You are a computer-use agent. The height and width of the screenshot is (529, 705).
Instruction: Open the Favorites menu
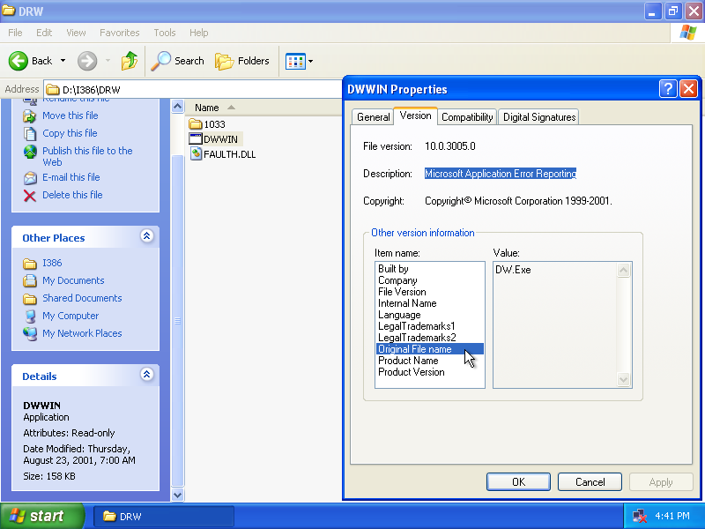coord(119,33)
